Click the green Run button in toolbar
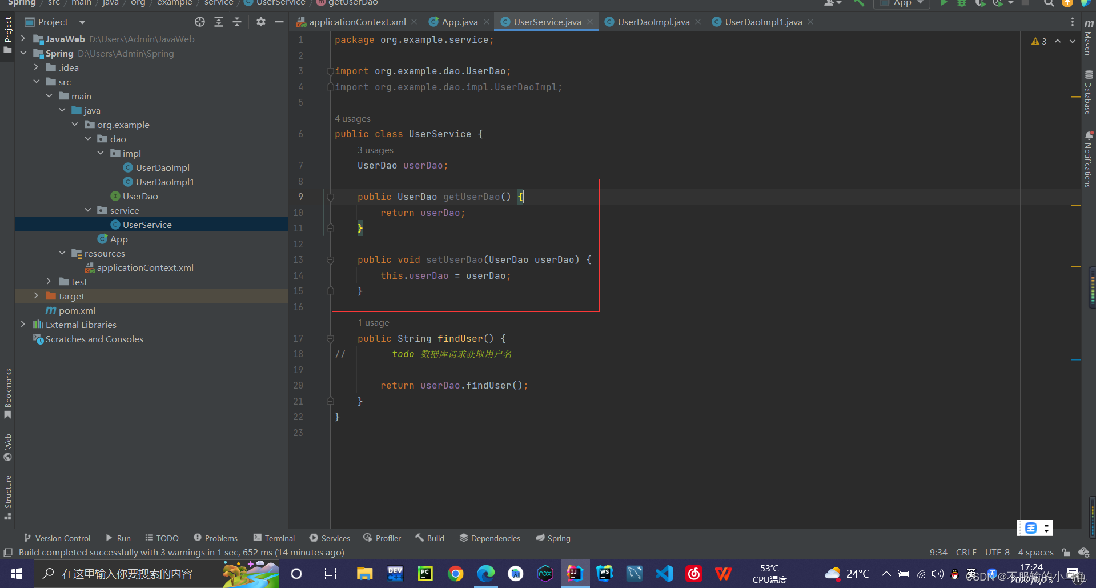The width and height of the screenshot is (1096, 588). pyautogui.click(x=944, y=3)
